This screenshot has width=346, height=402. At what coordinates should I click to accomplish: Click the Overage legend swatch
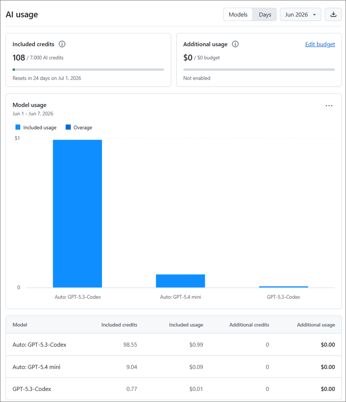(68, 127)
